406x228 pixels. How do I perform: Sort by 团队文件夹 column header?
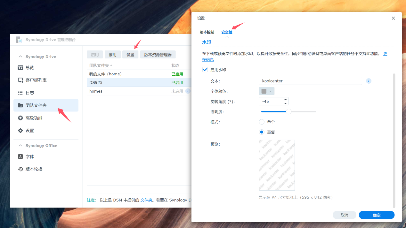pyautogui.click(x=127, y=65)
